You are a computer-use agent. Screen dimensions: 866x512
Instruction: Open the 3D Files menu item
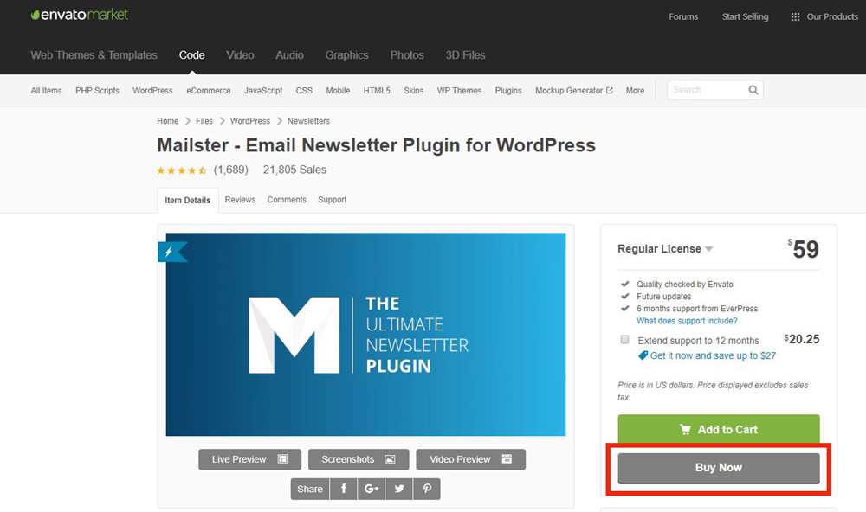[x=466, y=55]
